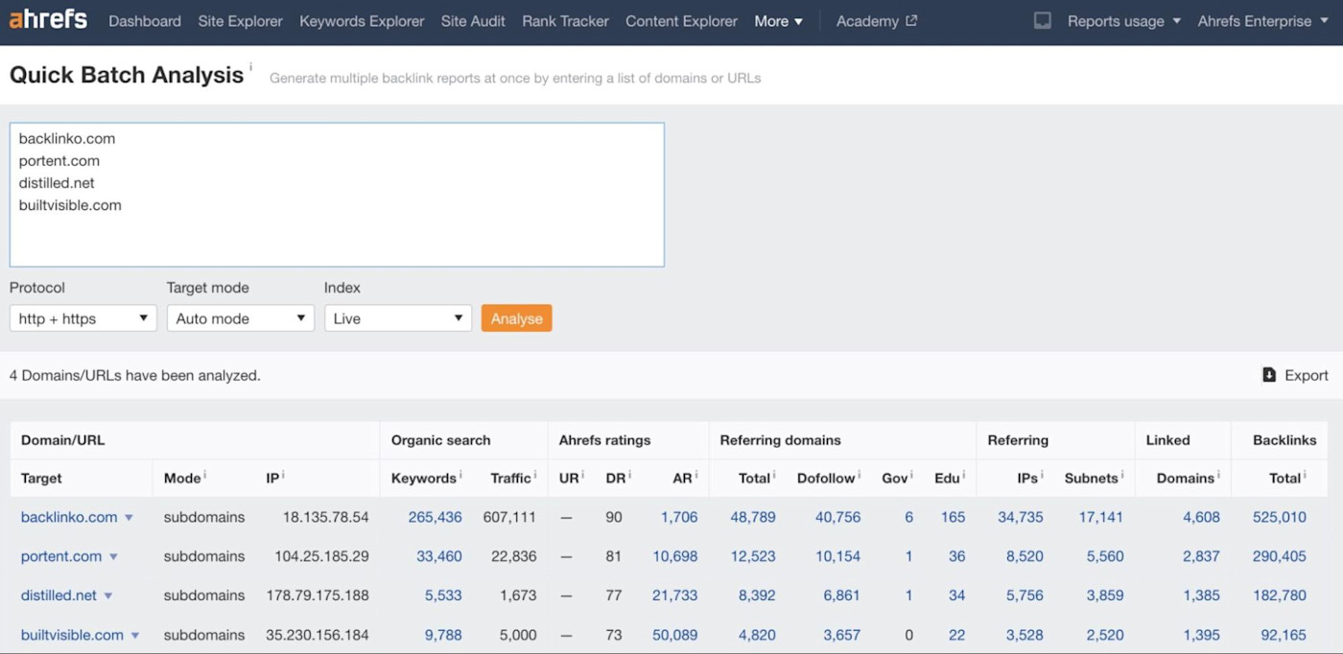
Task: Sort by referring IPs column header
Action: pos(1027,478)
